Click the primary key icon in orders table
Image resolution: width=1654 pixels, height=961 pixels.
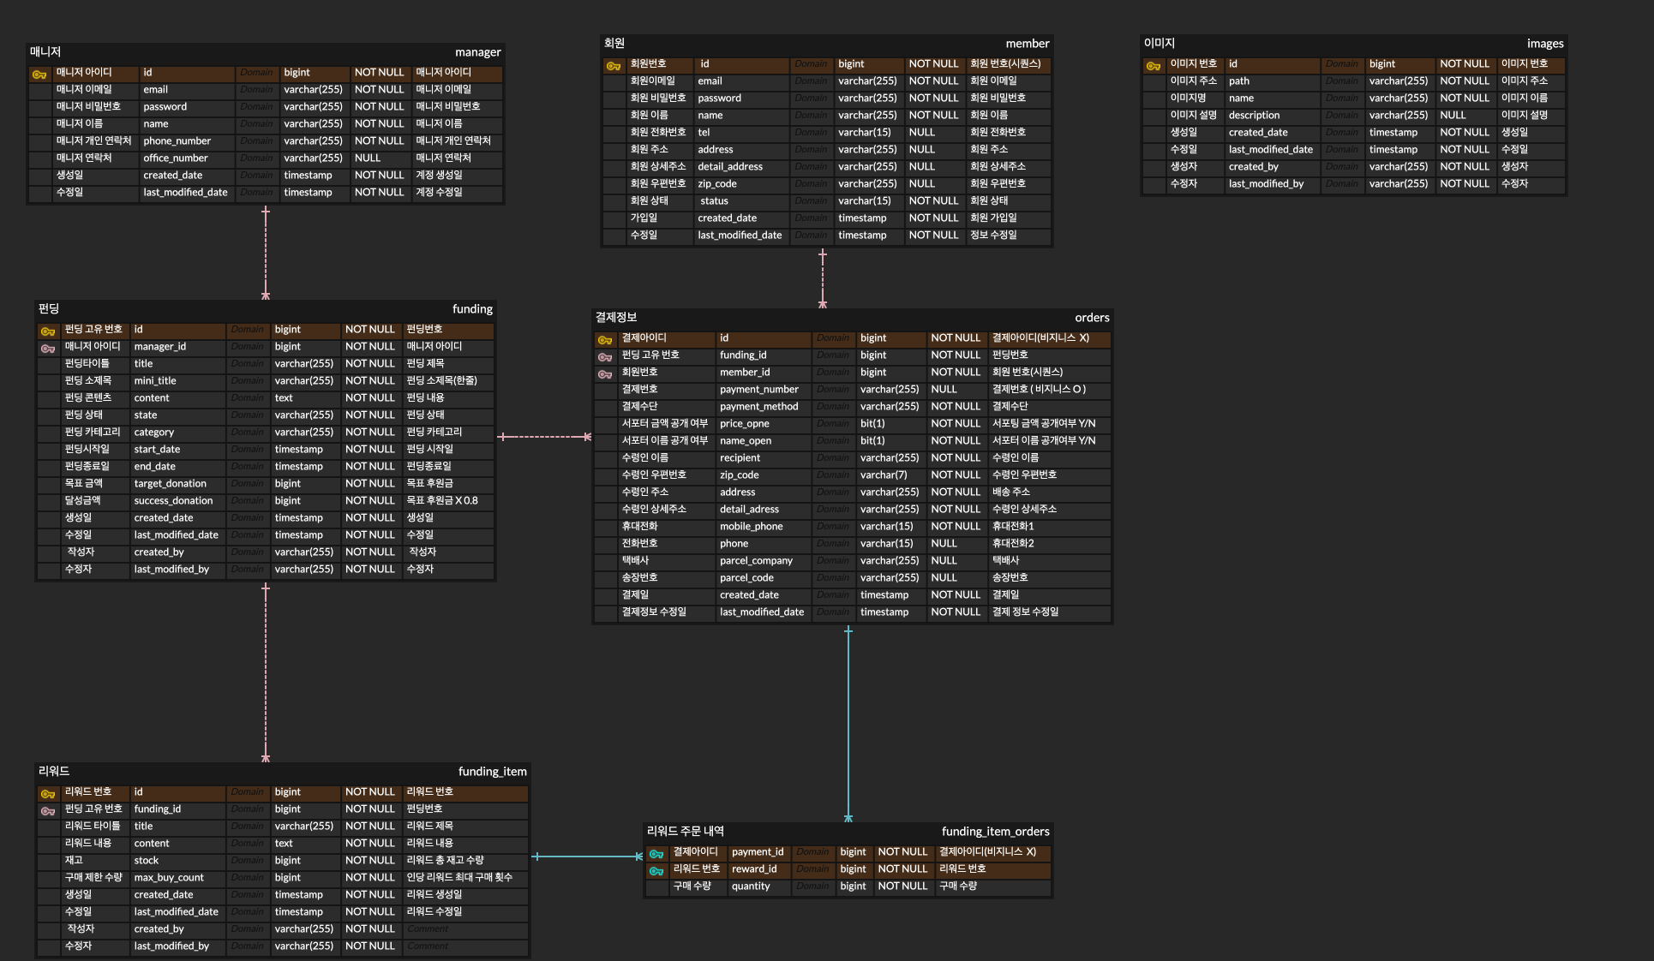(605, 340)
